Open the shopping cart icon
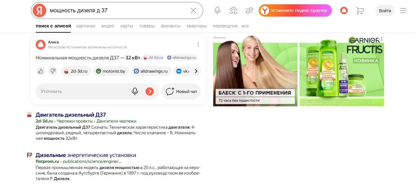This screenshot has width=420, height=185. pos(359,11)
